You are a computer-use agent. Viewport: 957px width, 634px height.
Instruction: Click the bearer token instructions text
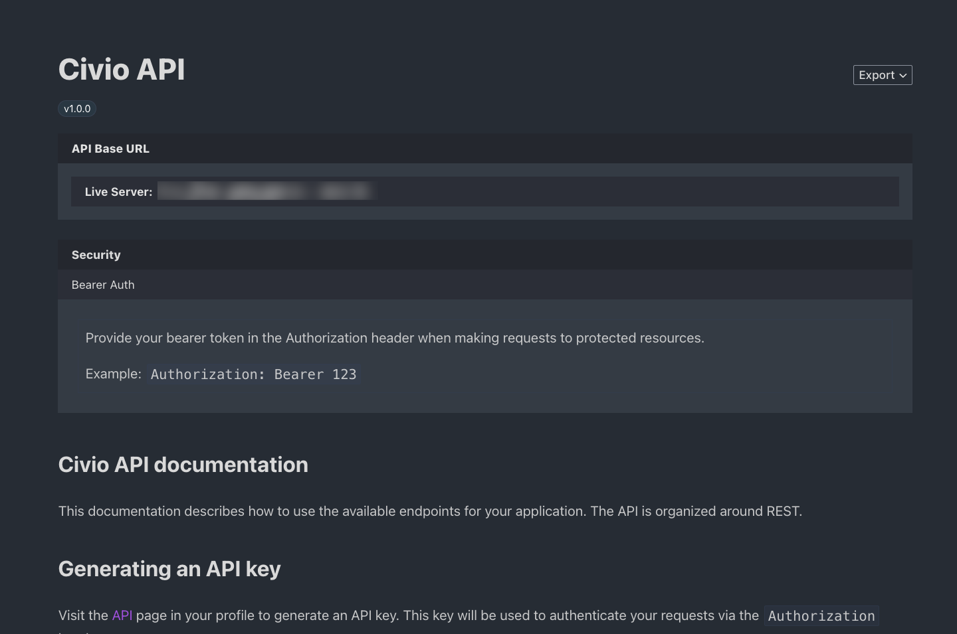(x=395, y=338)
